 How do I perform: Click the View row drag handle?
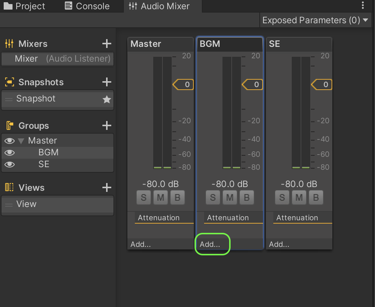coord(9,205)
